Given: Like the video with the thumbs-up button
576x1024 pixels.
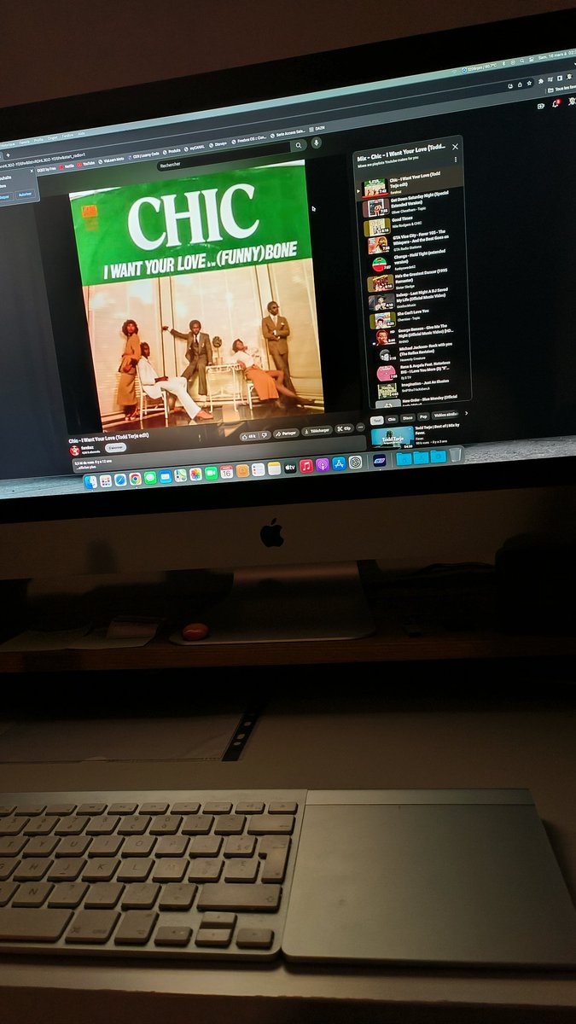Looking at the screenshot, I should point(248,436).
